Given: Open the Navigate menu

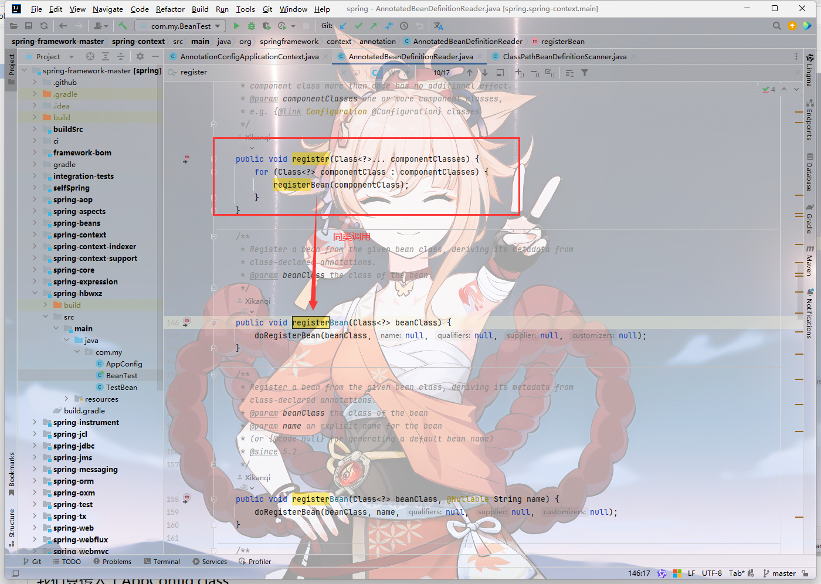Looking at the screenshot, I should (x=108, y=9).
